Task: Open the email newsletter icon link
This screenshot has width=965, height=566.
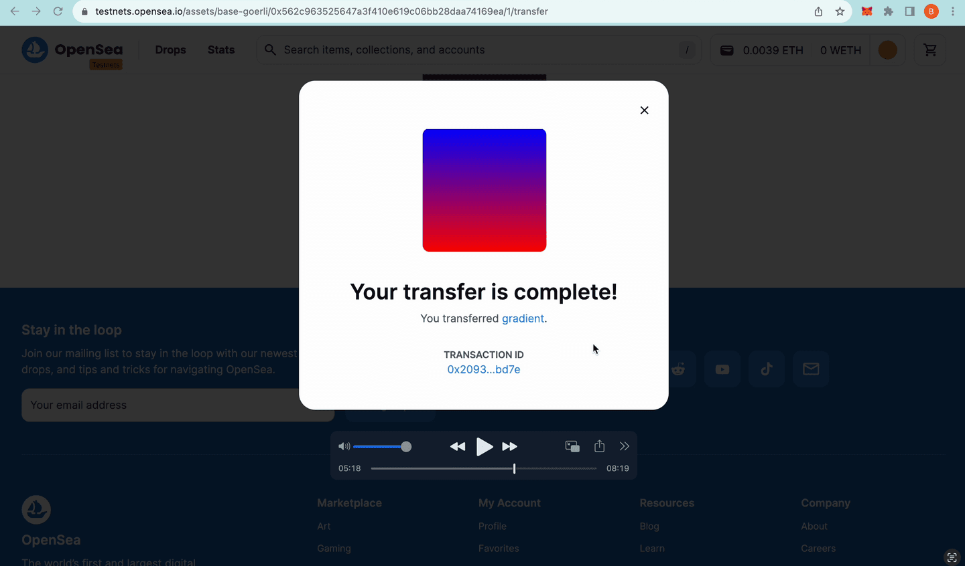Action: pos(811,369)
